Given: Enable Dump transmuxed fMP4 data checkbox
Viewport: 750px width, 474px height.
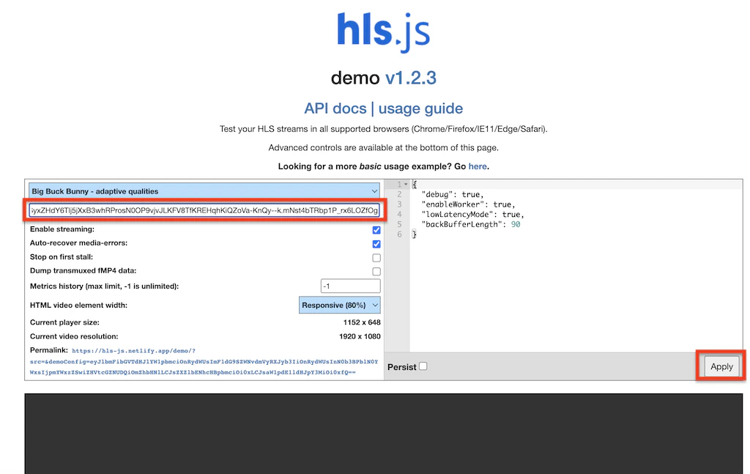Looking at the screenshot, I should (x=376, y=271).
